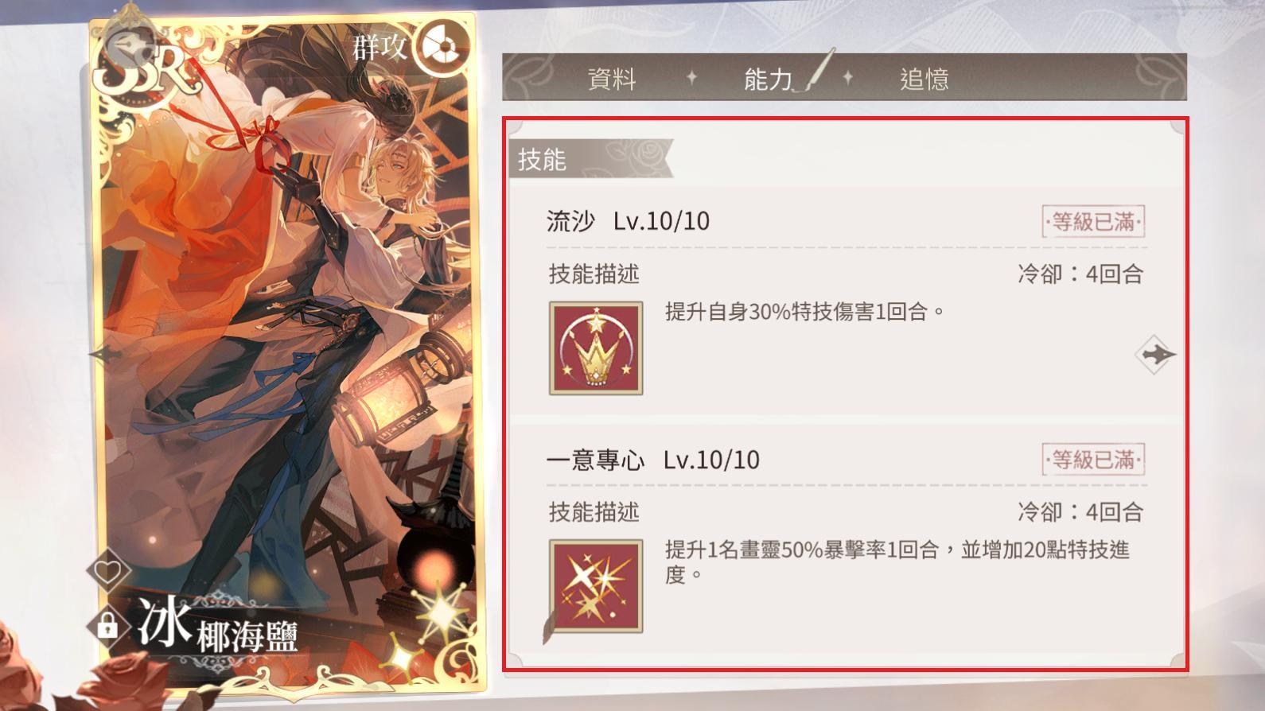This screenshot has height=711, width=1265.
Task: Click the 流沙 Lv.10/10 skill title
Action: (x=628, y=220)
